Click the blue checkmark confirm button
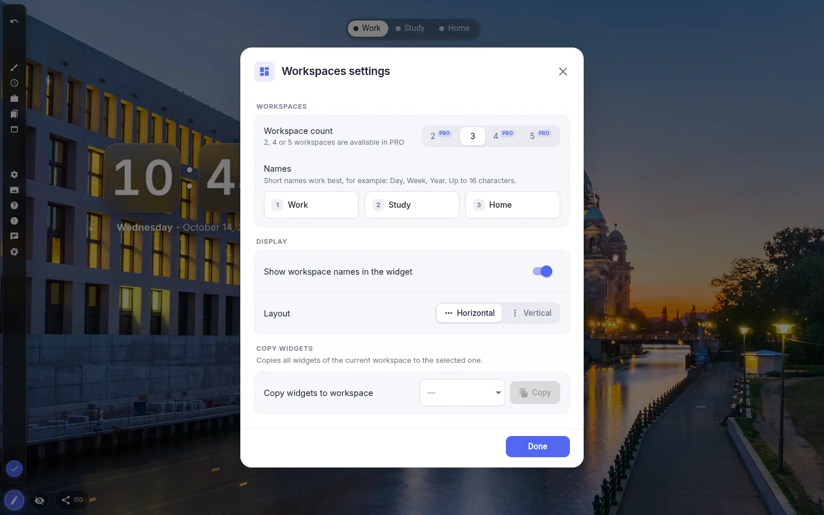824x515 pixels. [14, 469]
